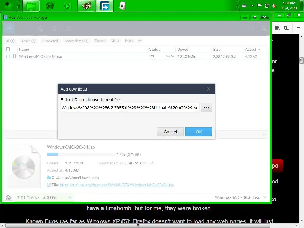Open the Solitaire cards icon in taskbar

pyautogui.click(x=122, y=6)
